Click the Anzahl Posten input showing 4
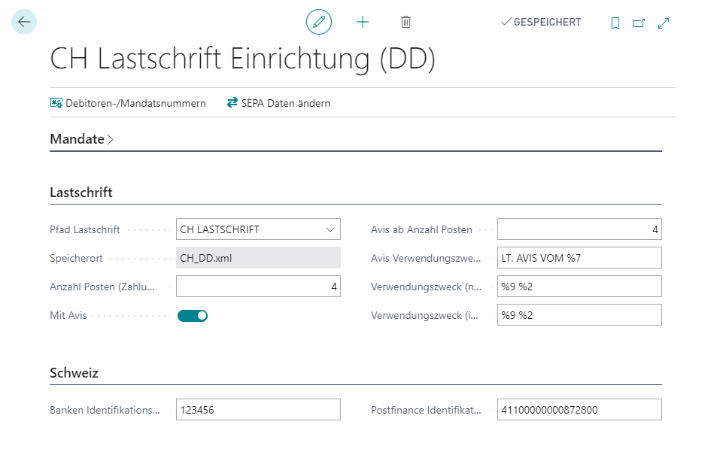The width and height of the screenshot is (726, 458). (258, 286)
